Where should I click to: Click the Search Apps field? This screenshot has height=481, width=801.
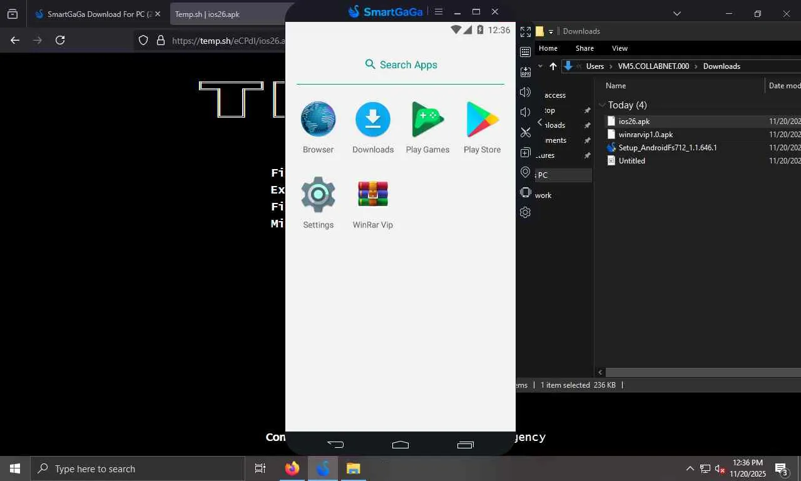[x=400, y=65]
